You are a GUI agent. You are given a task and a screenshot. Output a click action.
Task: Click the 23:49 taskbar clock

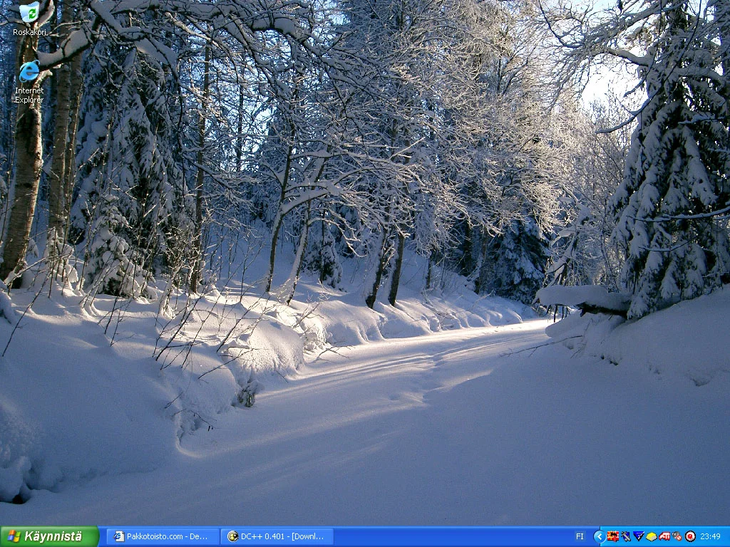point(710,536)
